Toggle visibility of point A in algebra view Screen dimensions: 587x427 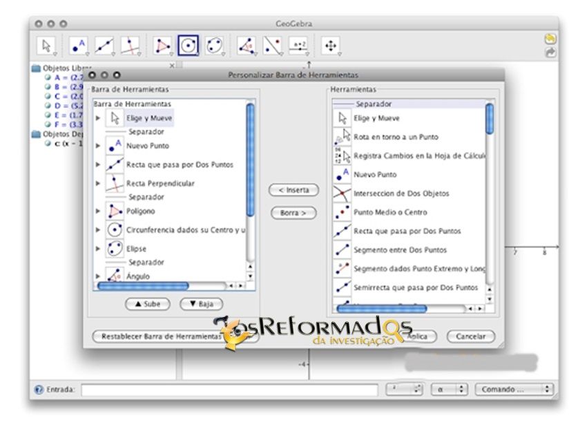48,78
